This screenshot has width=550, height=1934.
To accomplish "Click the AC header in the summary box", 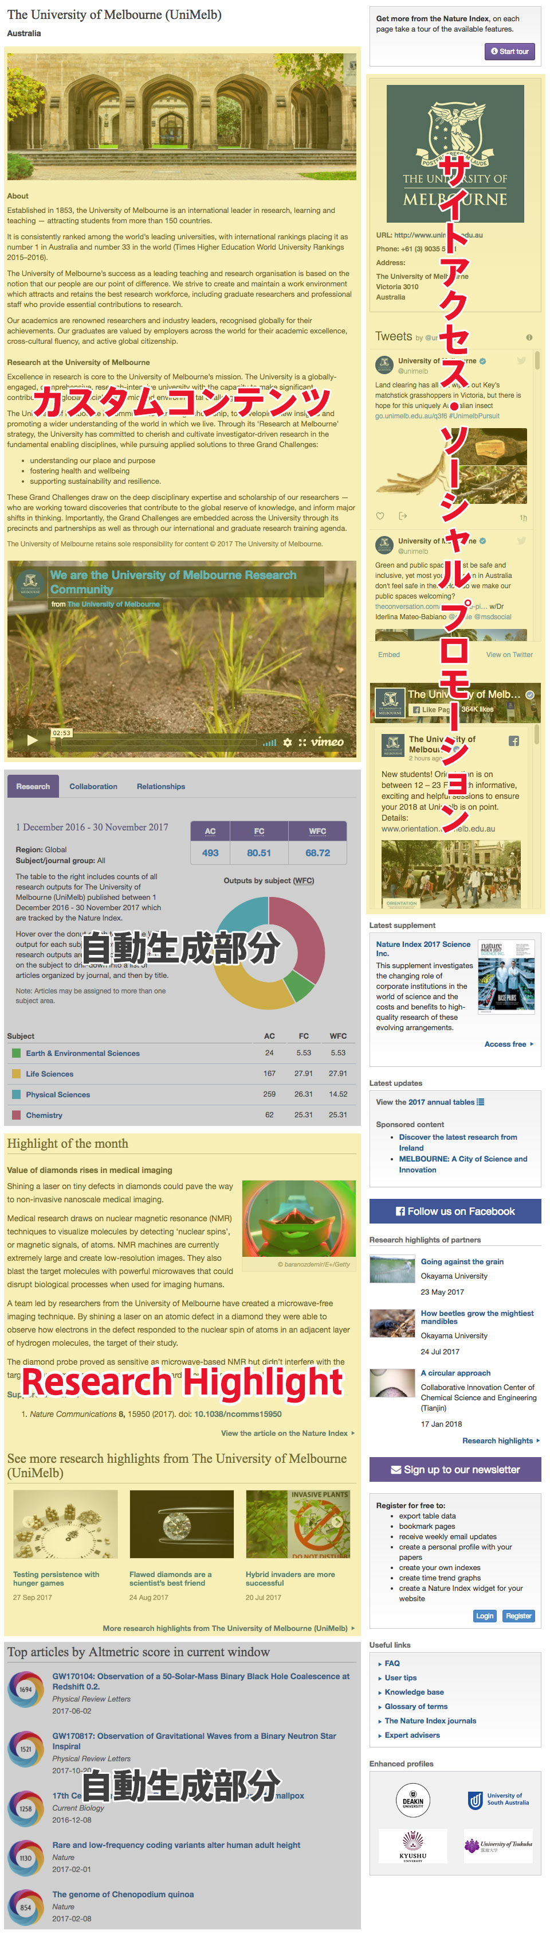I will point(211,831).
